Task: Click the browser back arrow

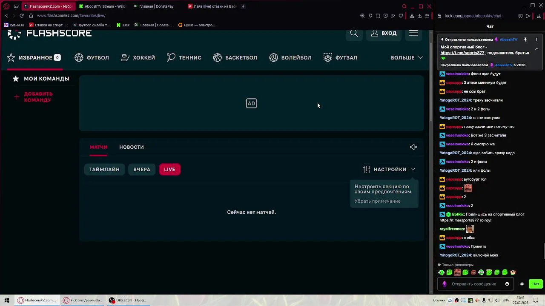Action: 6,16
